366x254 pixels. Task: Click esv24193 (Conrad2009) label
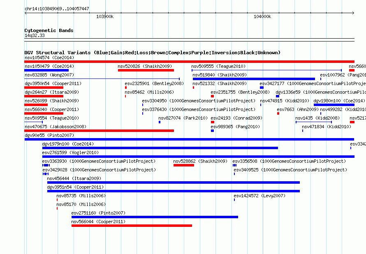click(236, 118)
